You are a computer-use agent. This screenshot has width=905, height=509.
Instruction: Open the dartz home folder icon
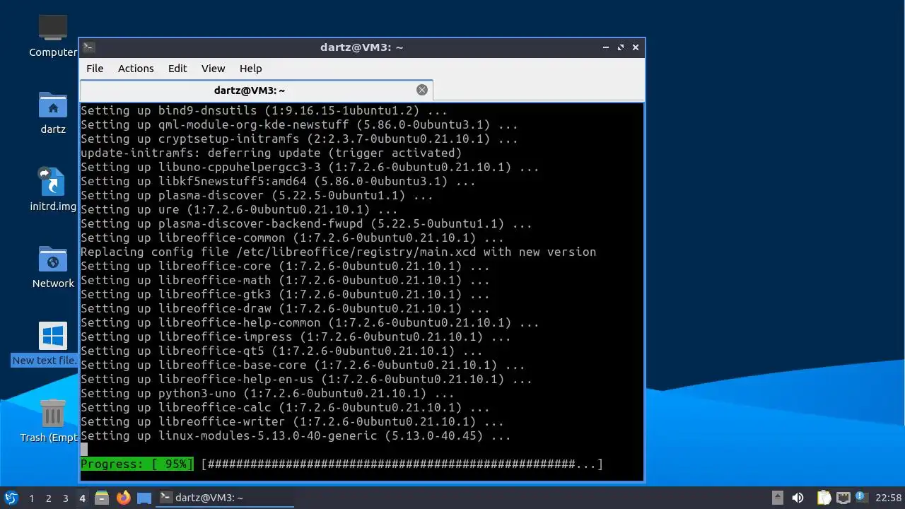53,113
